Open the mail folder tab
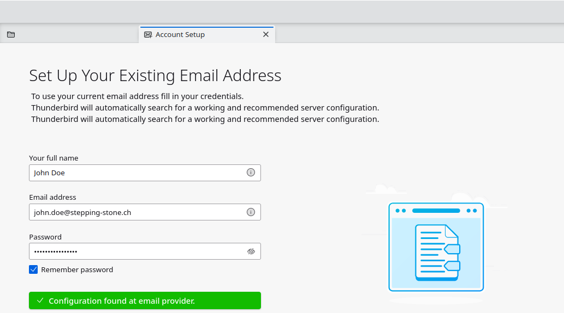The height and width of the screenshot is (313, 564). click(x=11, y=35)
